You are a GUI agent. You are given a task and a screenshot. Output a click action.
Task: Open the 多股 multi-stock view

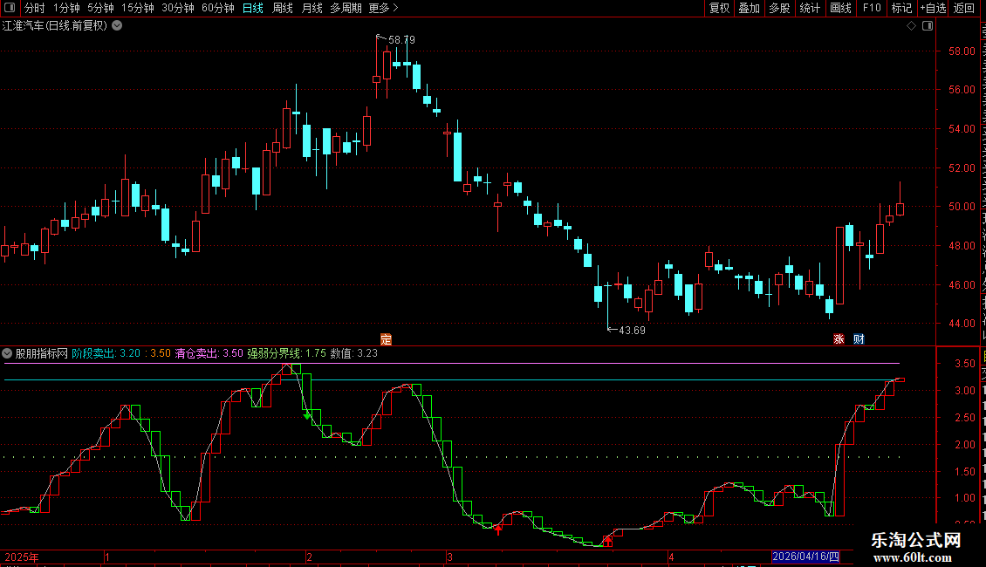(x=779, y=8)
